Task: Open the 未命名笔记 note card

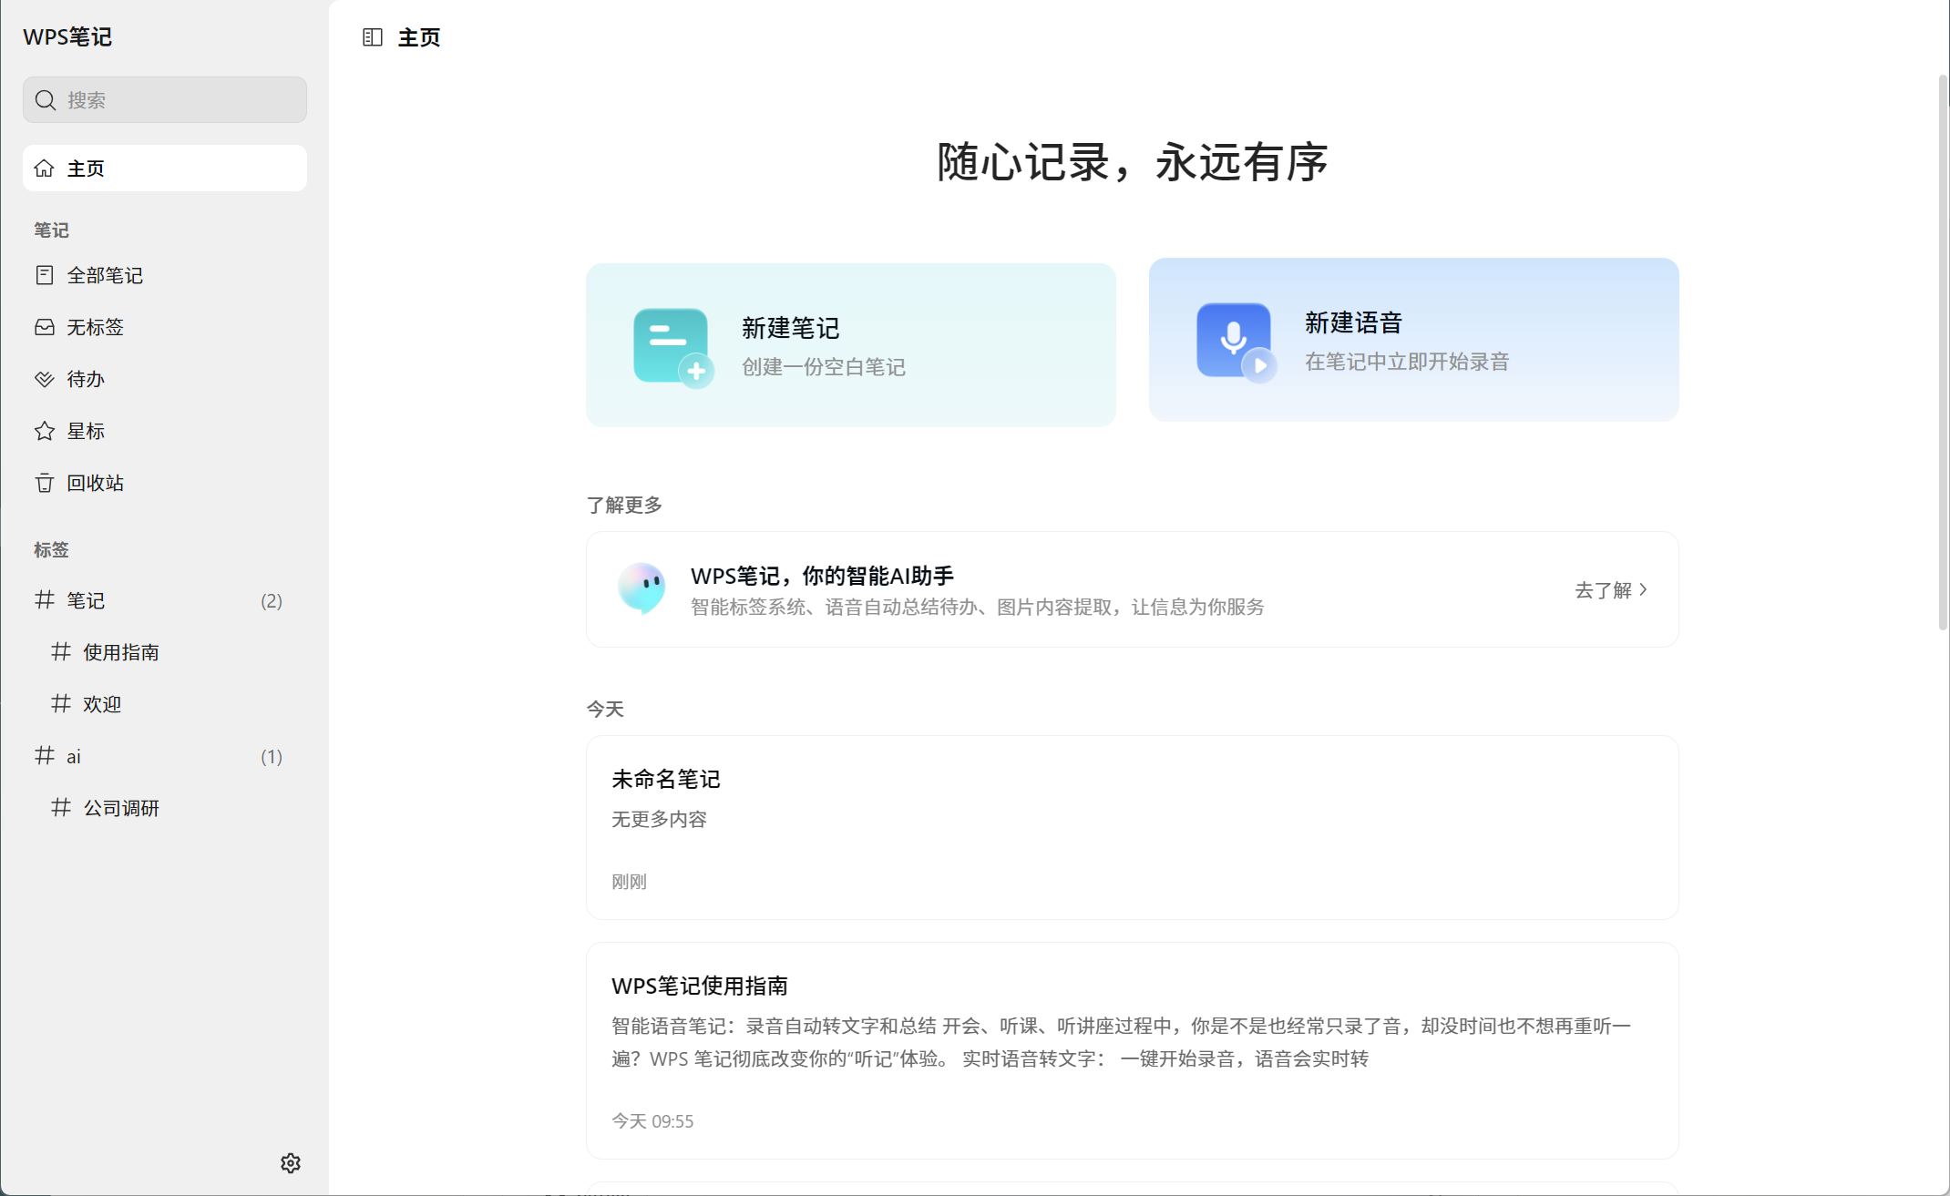Action: click(x=1133, y=827)
